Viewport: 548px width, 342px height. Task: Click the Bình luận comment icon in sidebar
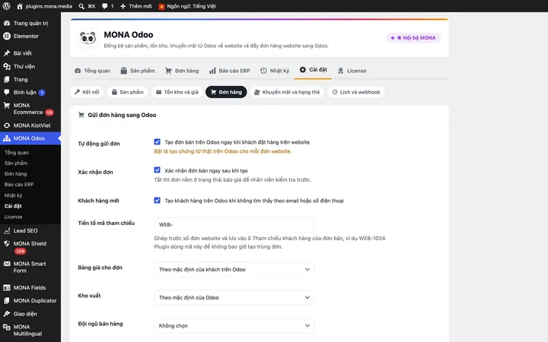[x=7, y=92]
